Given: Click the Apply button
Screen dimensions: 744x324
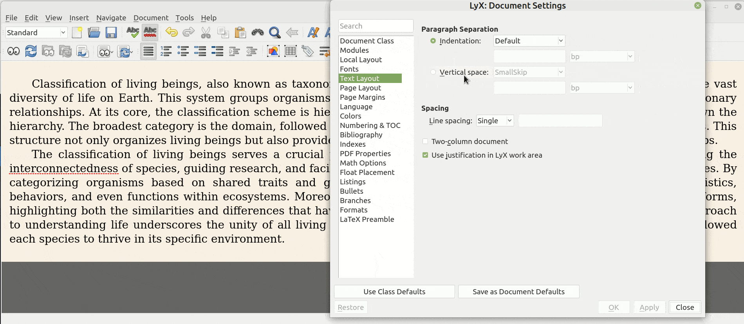Looking at the screenshot, I should tap(649, 307).
